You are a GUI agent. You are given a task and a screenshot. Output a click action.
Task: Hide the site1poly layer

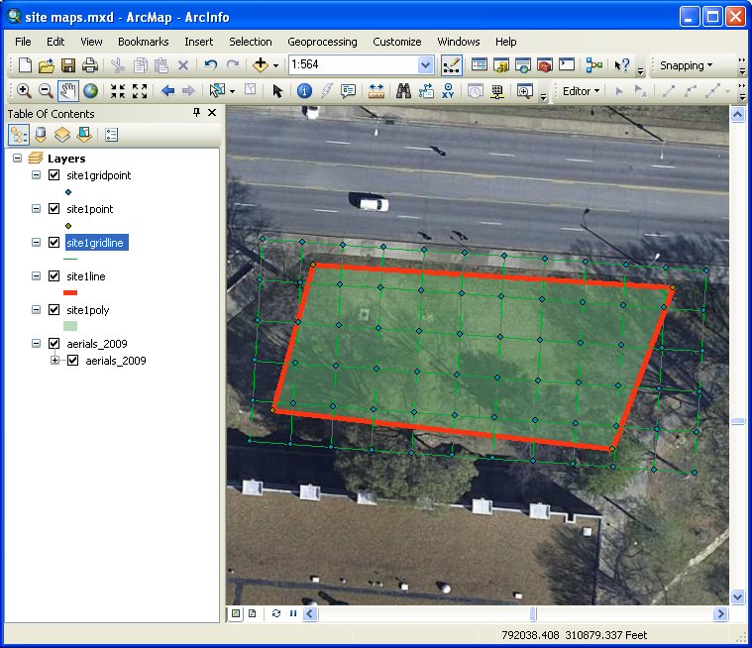click(54, 309)
